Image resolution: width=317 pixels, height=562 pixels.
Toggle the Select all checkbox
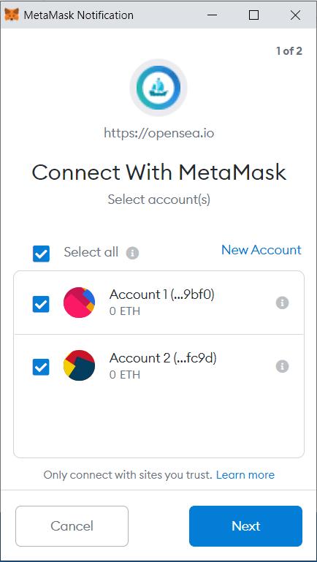coord(41,254)
